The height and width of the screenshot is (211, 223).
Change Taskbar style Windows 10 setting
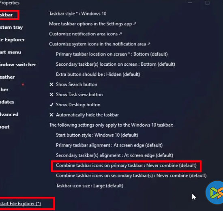click(x=78, y=14)
